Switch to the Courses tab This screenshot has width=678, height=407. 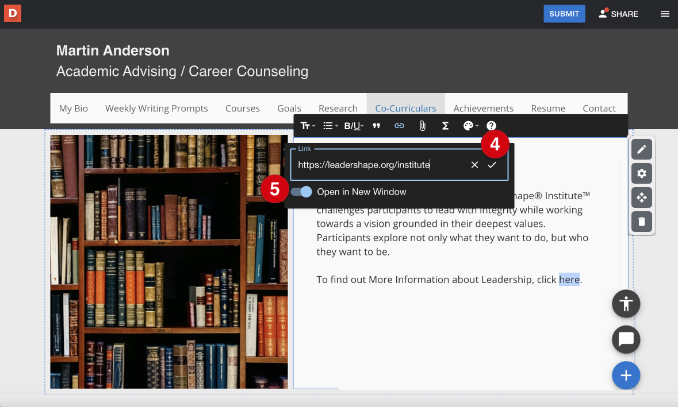[243, 108]
